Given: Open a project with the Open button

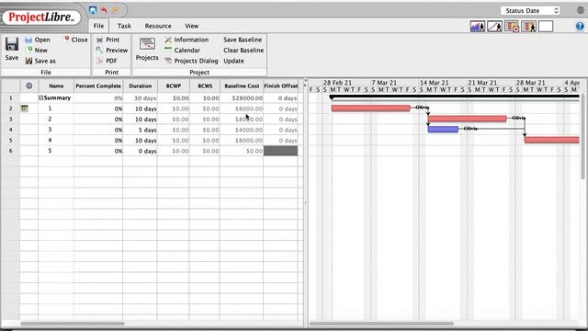Looking at the screenshot, I should [38, 40].
